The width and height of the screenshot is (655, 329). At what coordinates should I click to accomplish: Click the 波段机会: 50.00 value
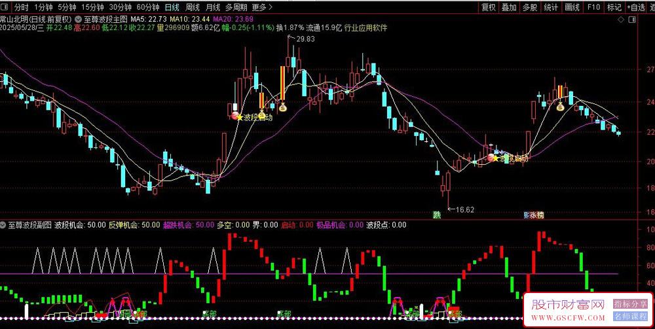[80, 225]
